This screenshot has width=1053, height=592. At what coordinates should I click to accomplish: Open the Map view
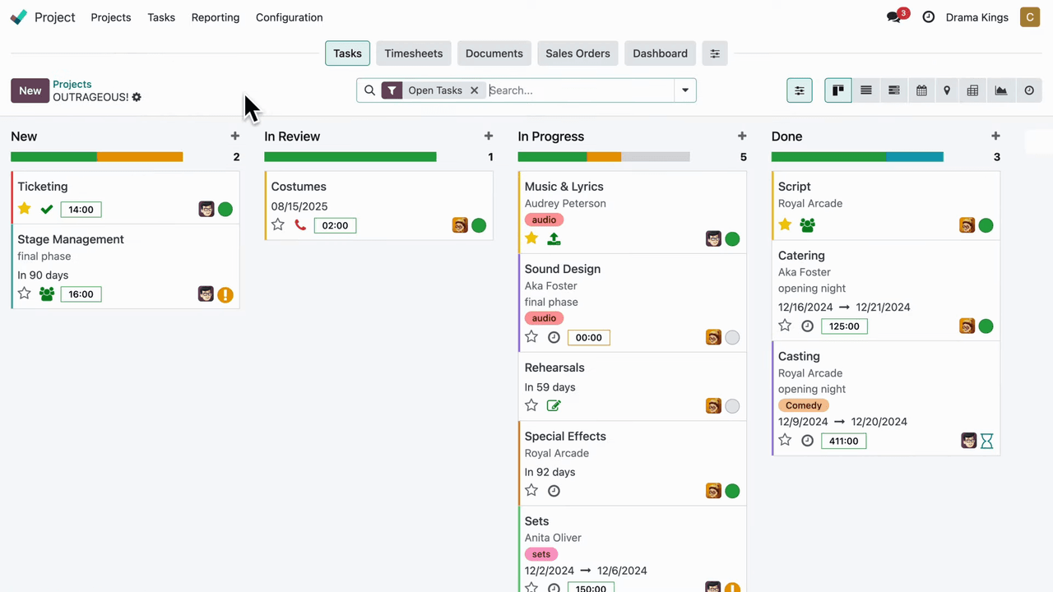(x=947, y=90)
